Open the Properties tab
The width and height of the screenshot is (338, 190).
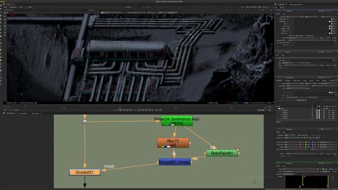point(281,5)
